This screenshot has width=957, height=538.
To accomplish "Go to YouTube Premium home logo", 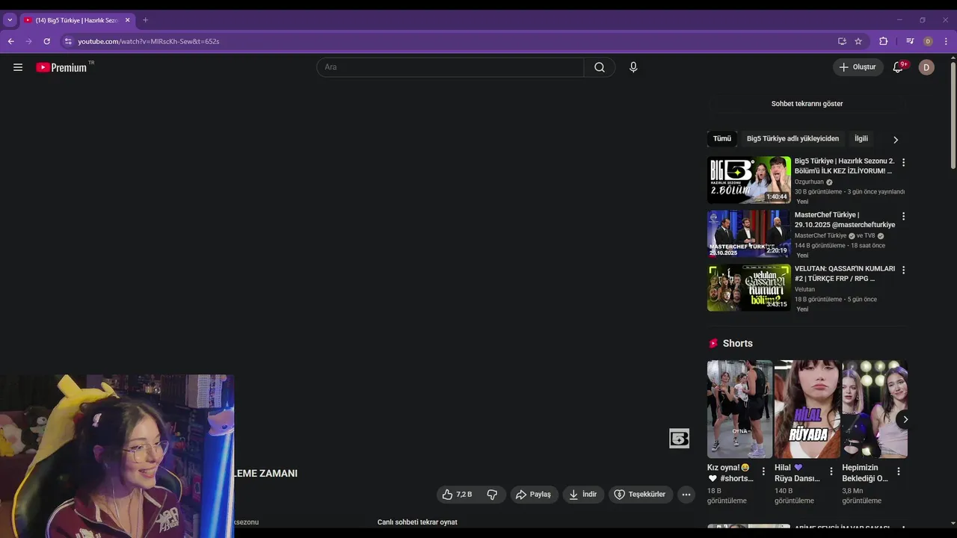I will pyautogui.click(x=62, y=67).
